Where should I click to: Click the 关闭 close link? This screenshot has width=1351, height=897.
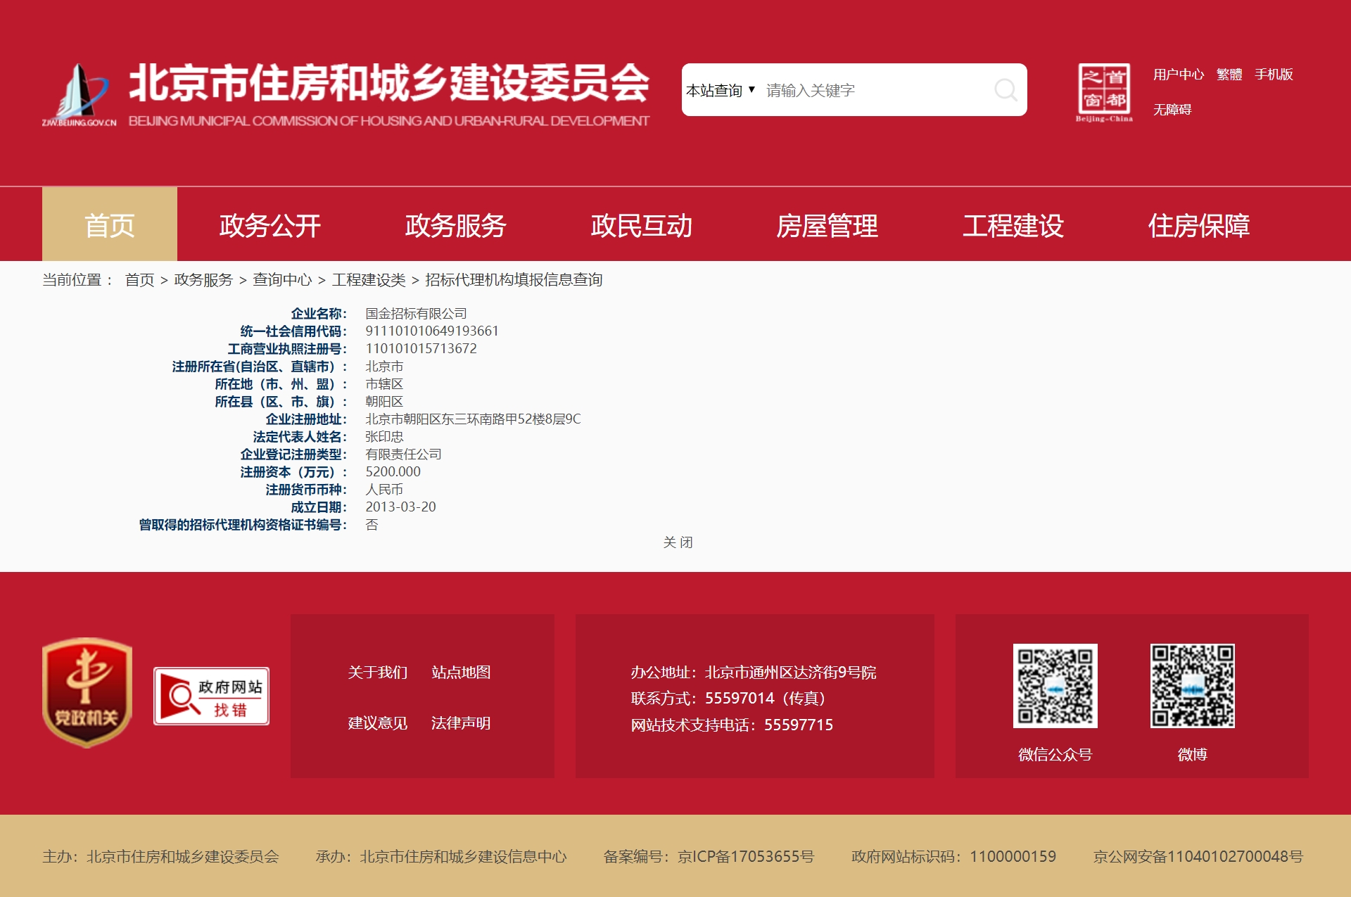tap(678, 542)
